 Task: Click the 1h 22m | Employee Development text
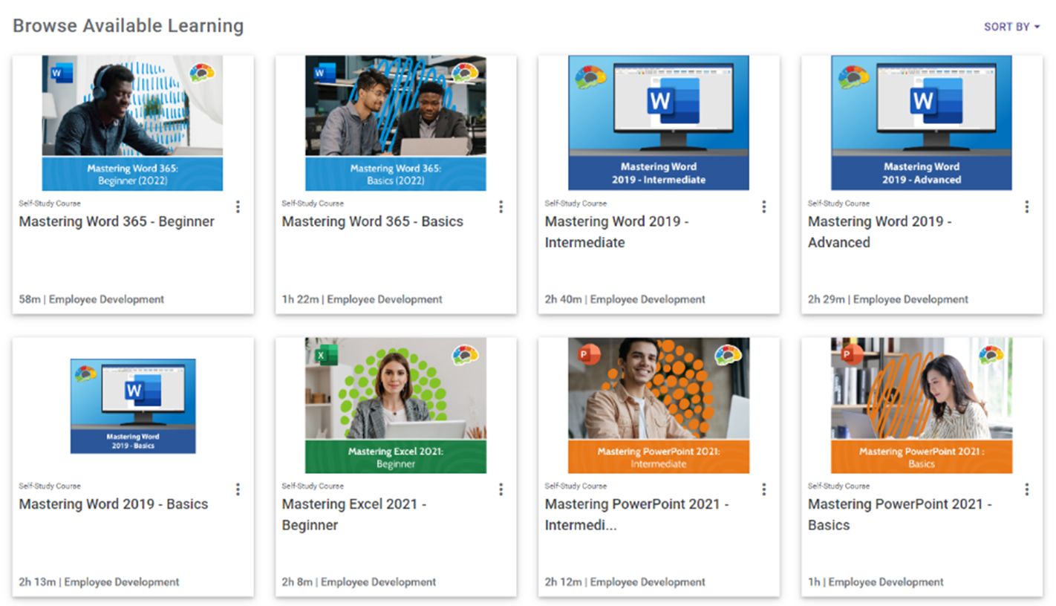[362, 299]
